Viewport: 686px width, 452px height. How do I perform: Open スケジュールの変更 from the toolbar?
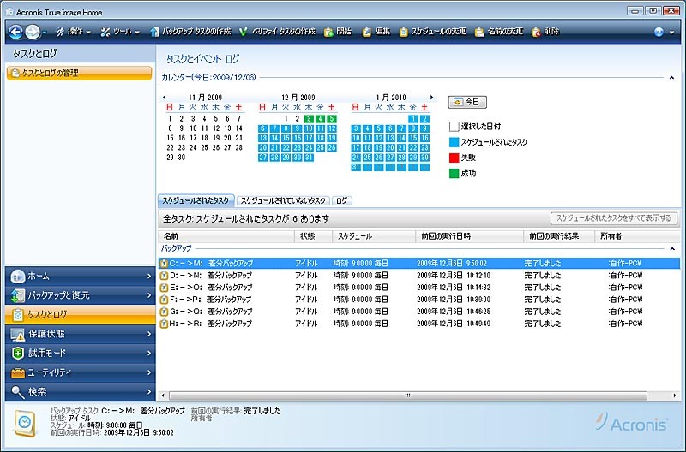pos(403,32)
